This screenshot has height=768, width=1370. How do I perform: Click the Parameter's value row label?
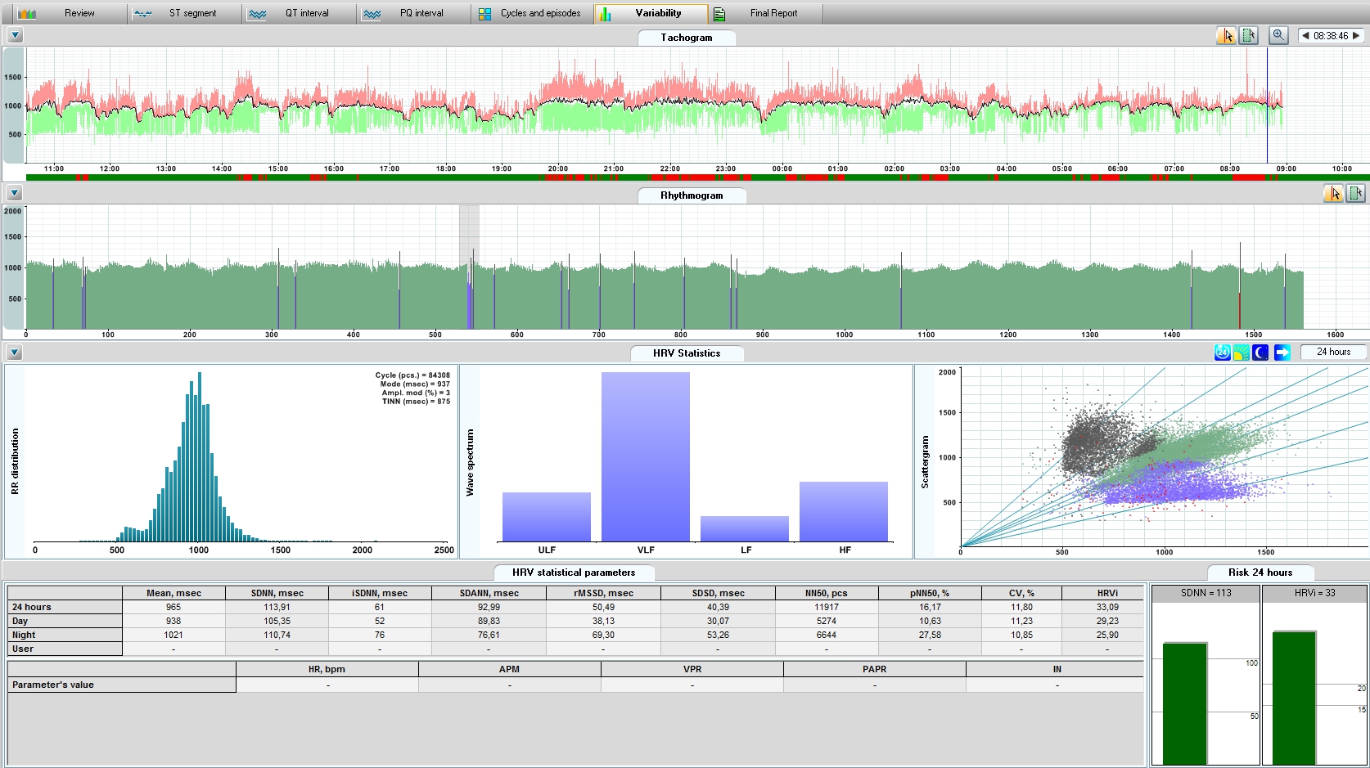click(x=122, y=685)
